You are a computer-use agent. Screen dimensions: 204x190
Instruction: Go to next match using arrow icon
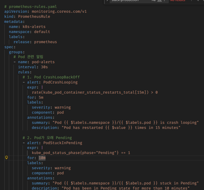tap(198, 1)
